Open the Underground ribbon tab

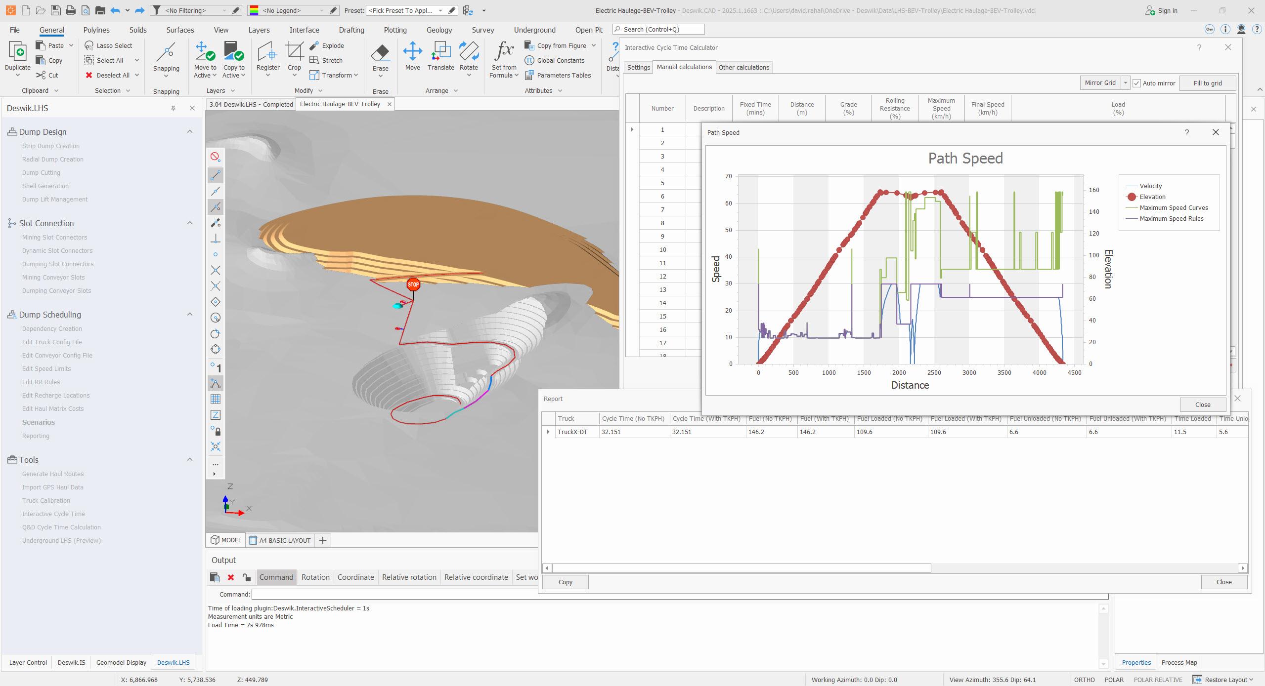(x=534, y=30)
